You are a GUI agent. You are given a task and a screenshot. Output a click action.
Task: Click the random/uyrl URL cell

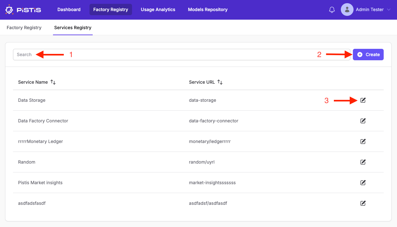pyautogui.click(x=202, y=162)
